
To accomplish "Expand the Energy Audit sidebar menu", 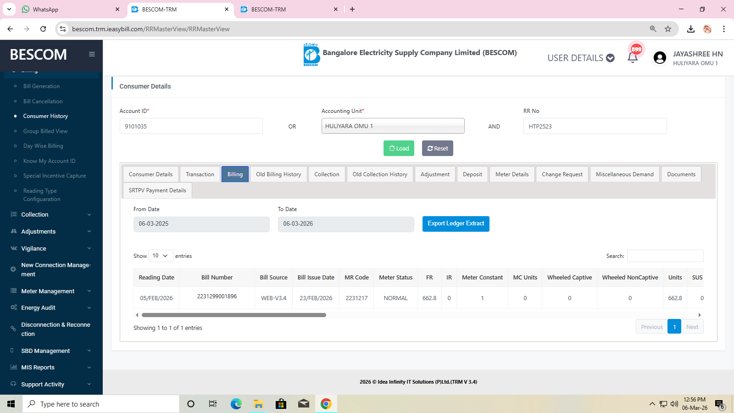I will coord(51,307).
